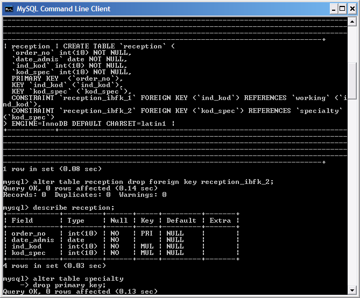The image size is (360, 298).
Task: Close the MySQL Command Line Client window
Action: [x=352, y=9]
